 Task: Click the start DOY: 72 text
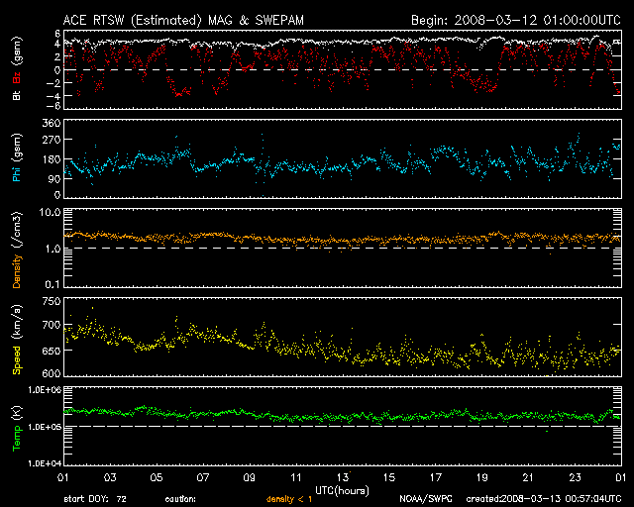[x=94, y=499]
